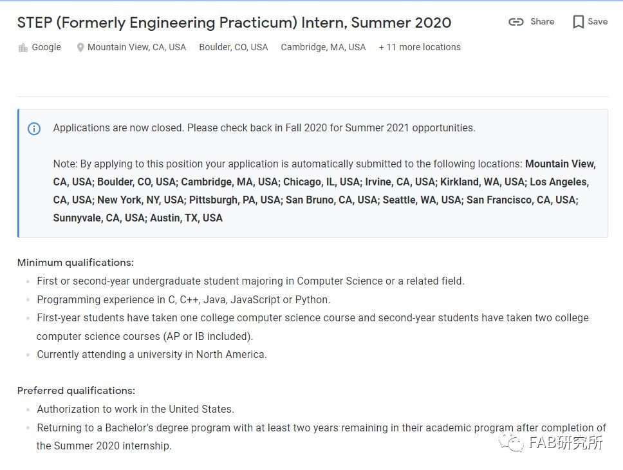Screen dimensions: 623x470
Task: Click Cambridge, MA, USA location
Action: click(324, 47)
